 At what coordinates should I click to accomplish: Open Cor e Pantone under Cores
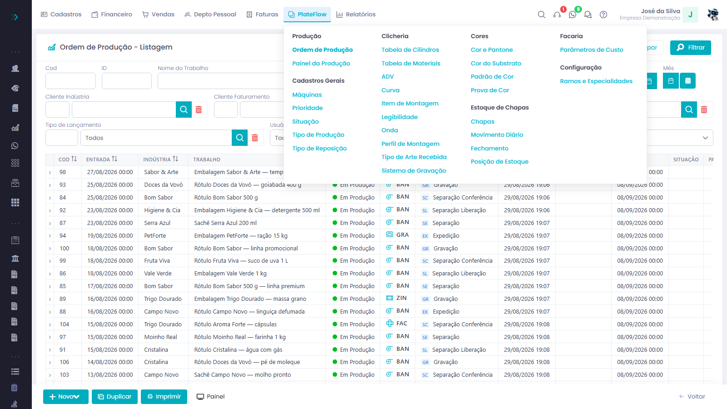click(492, 50)
